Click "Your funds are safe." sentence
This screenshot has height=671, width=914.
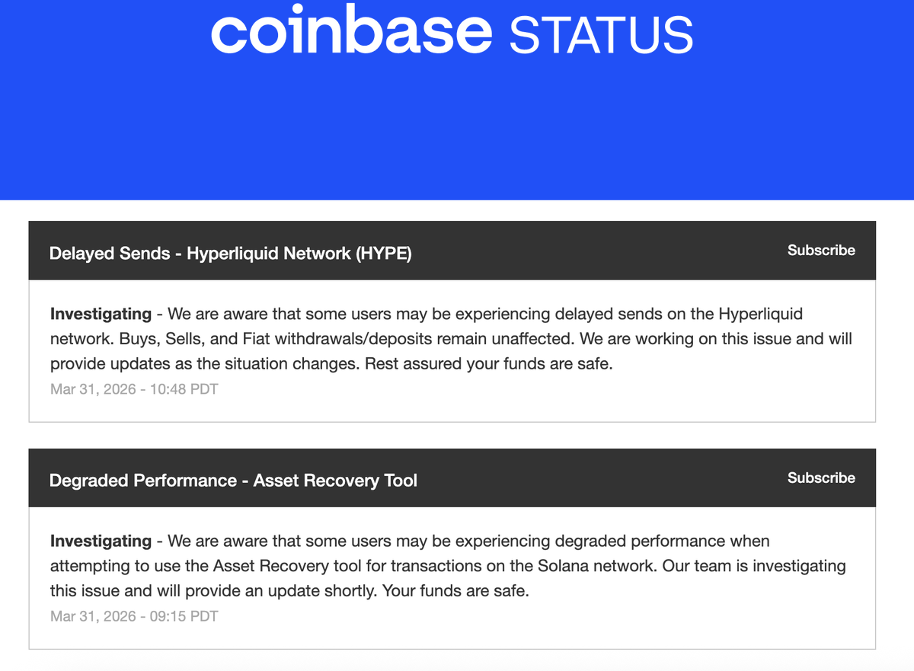point(455,591)
